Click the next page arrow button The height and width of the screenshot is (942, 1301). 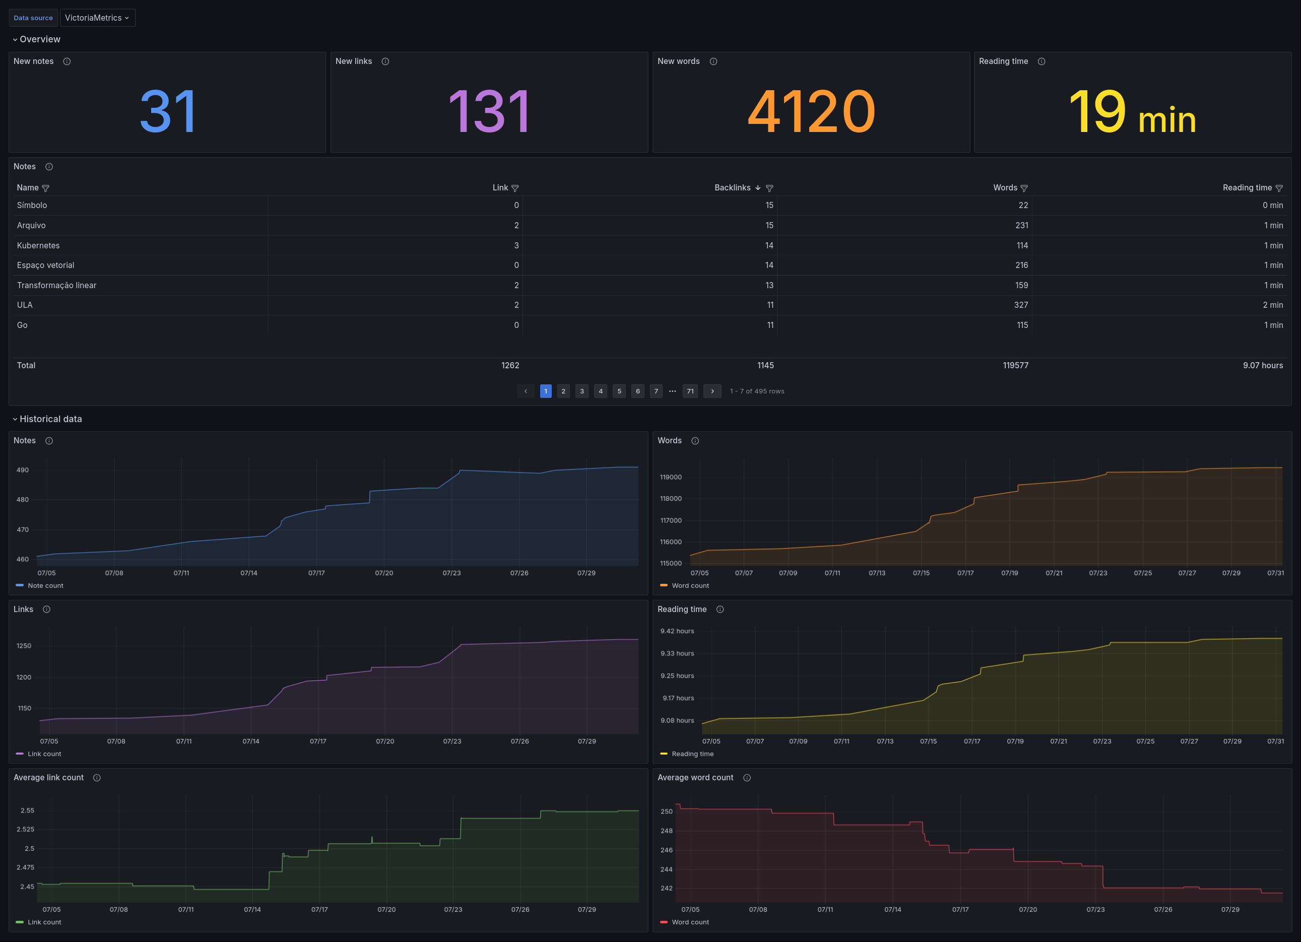pos(712,391)
